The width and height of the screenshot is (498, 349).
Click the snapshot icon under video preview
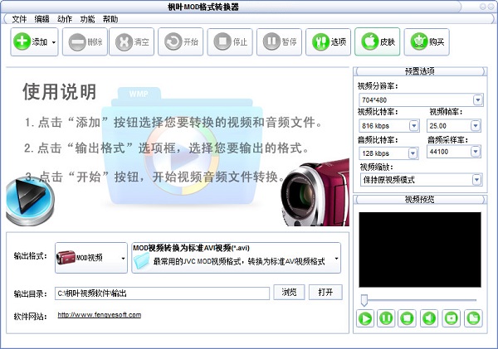pos(451,317)
